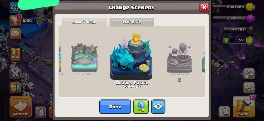
Task: Toggle the random scenery dice button
Action: [x=141, y=107]
